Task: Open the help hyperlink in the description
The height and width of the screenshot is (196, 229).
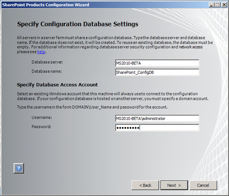Action: click(x=41, y=52)
